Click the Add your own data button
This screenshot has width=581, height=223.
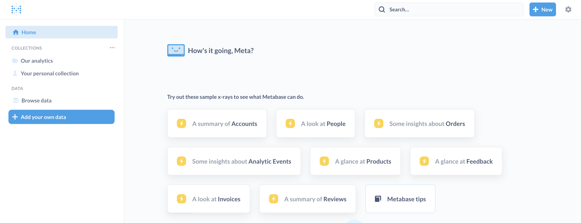pyautogui.click(x=61, y=117)
